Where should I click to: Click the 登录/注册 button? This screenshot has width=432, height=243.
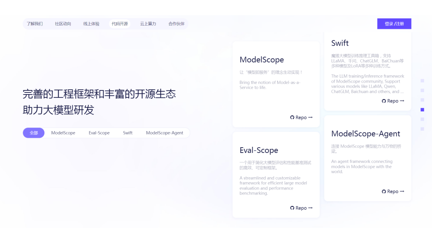point(394,24)
